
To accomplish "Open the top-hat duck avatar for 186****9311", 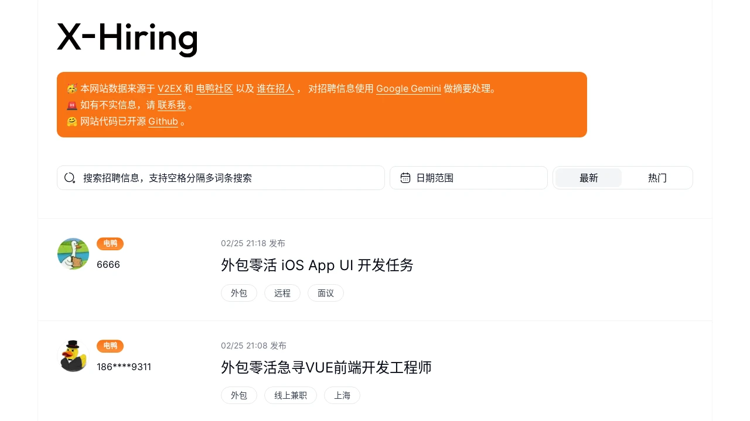I will 73,356.
